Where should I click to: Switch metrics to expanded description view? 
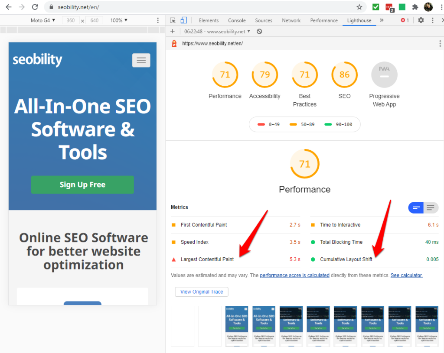point(431,208)
